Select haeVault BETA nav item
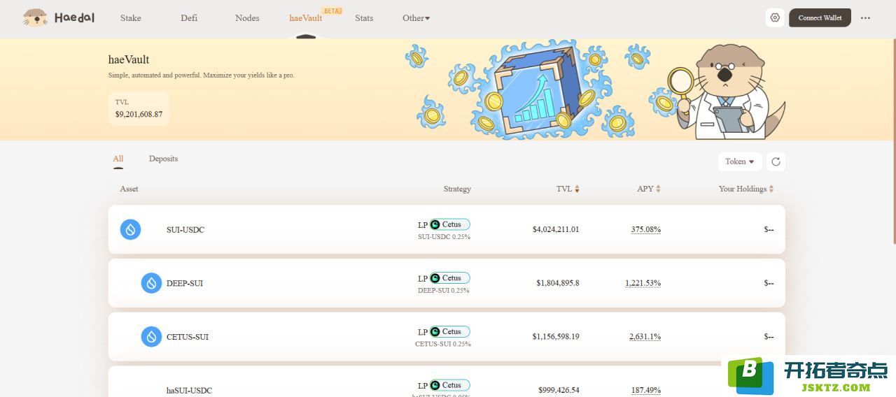 click(x=306, y=18)
